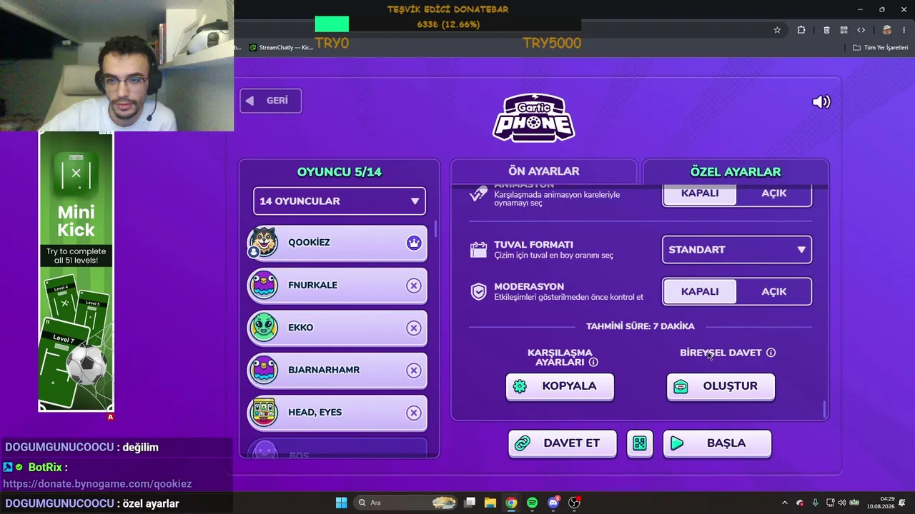Click the donatebar green progress bar
This screenshot has width=915, height=514.
(x=332, y=24)
